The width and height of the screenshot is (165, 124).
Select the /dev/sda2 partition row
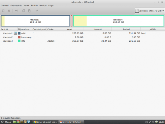coord(82,37)
